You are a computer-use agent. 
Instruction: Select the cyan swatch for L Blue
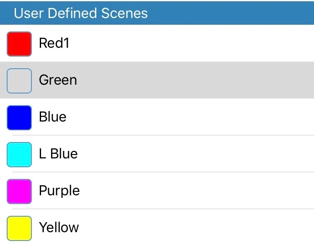point(19,154)
